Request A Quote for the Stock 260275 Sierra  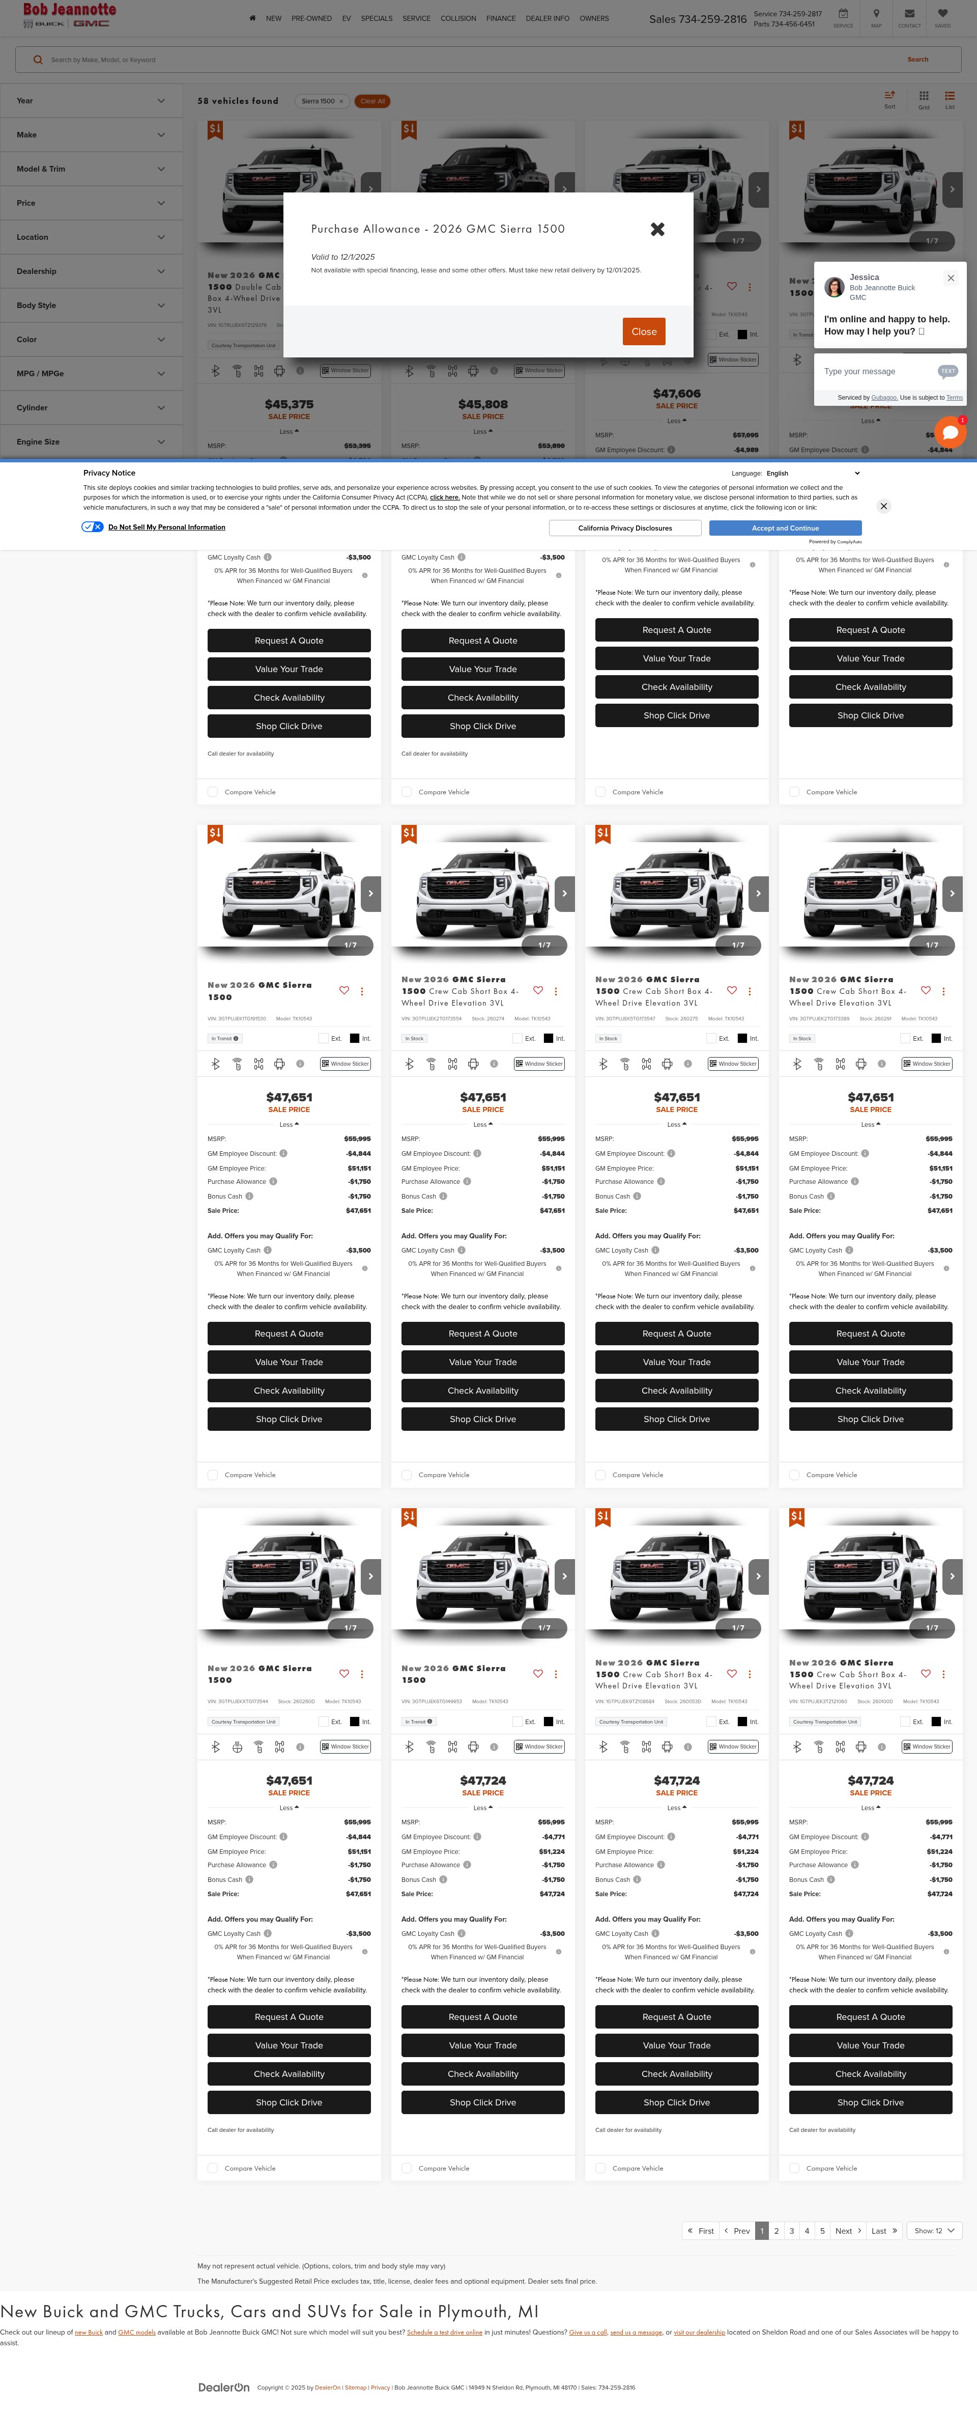pyautogui.click(x=677, y=1333)
